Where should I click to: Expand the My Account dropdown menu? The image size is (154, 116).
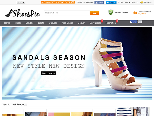(x=124, y=2)
